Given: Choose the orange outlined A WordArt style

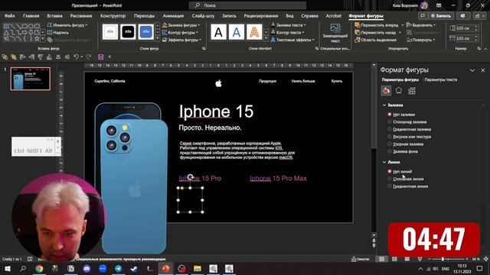Looking at the screenshot, I should pos(254,32).
